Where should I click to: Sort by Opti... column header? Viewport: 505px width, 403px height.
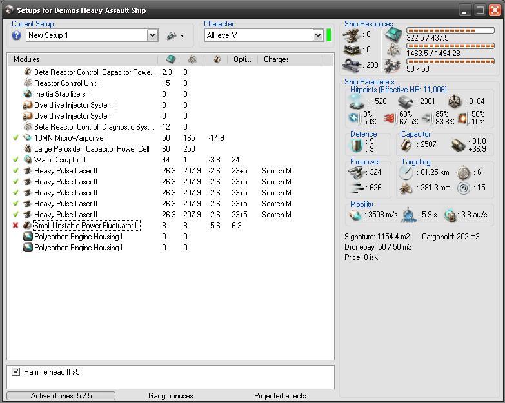pyautogui.click(x=243, y=59)
